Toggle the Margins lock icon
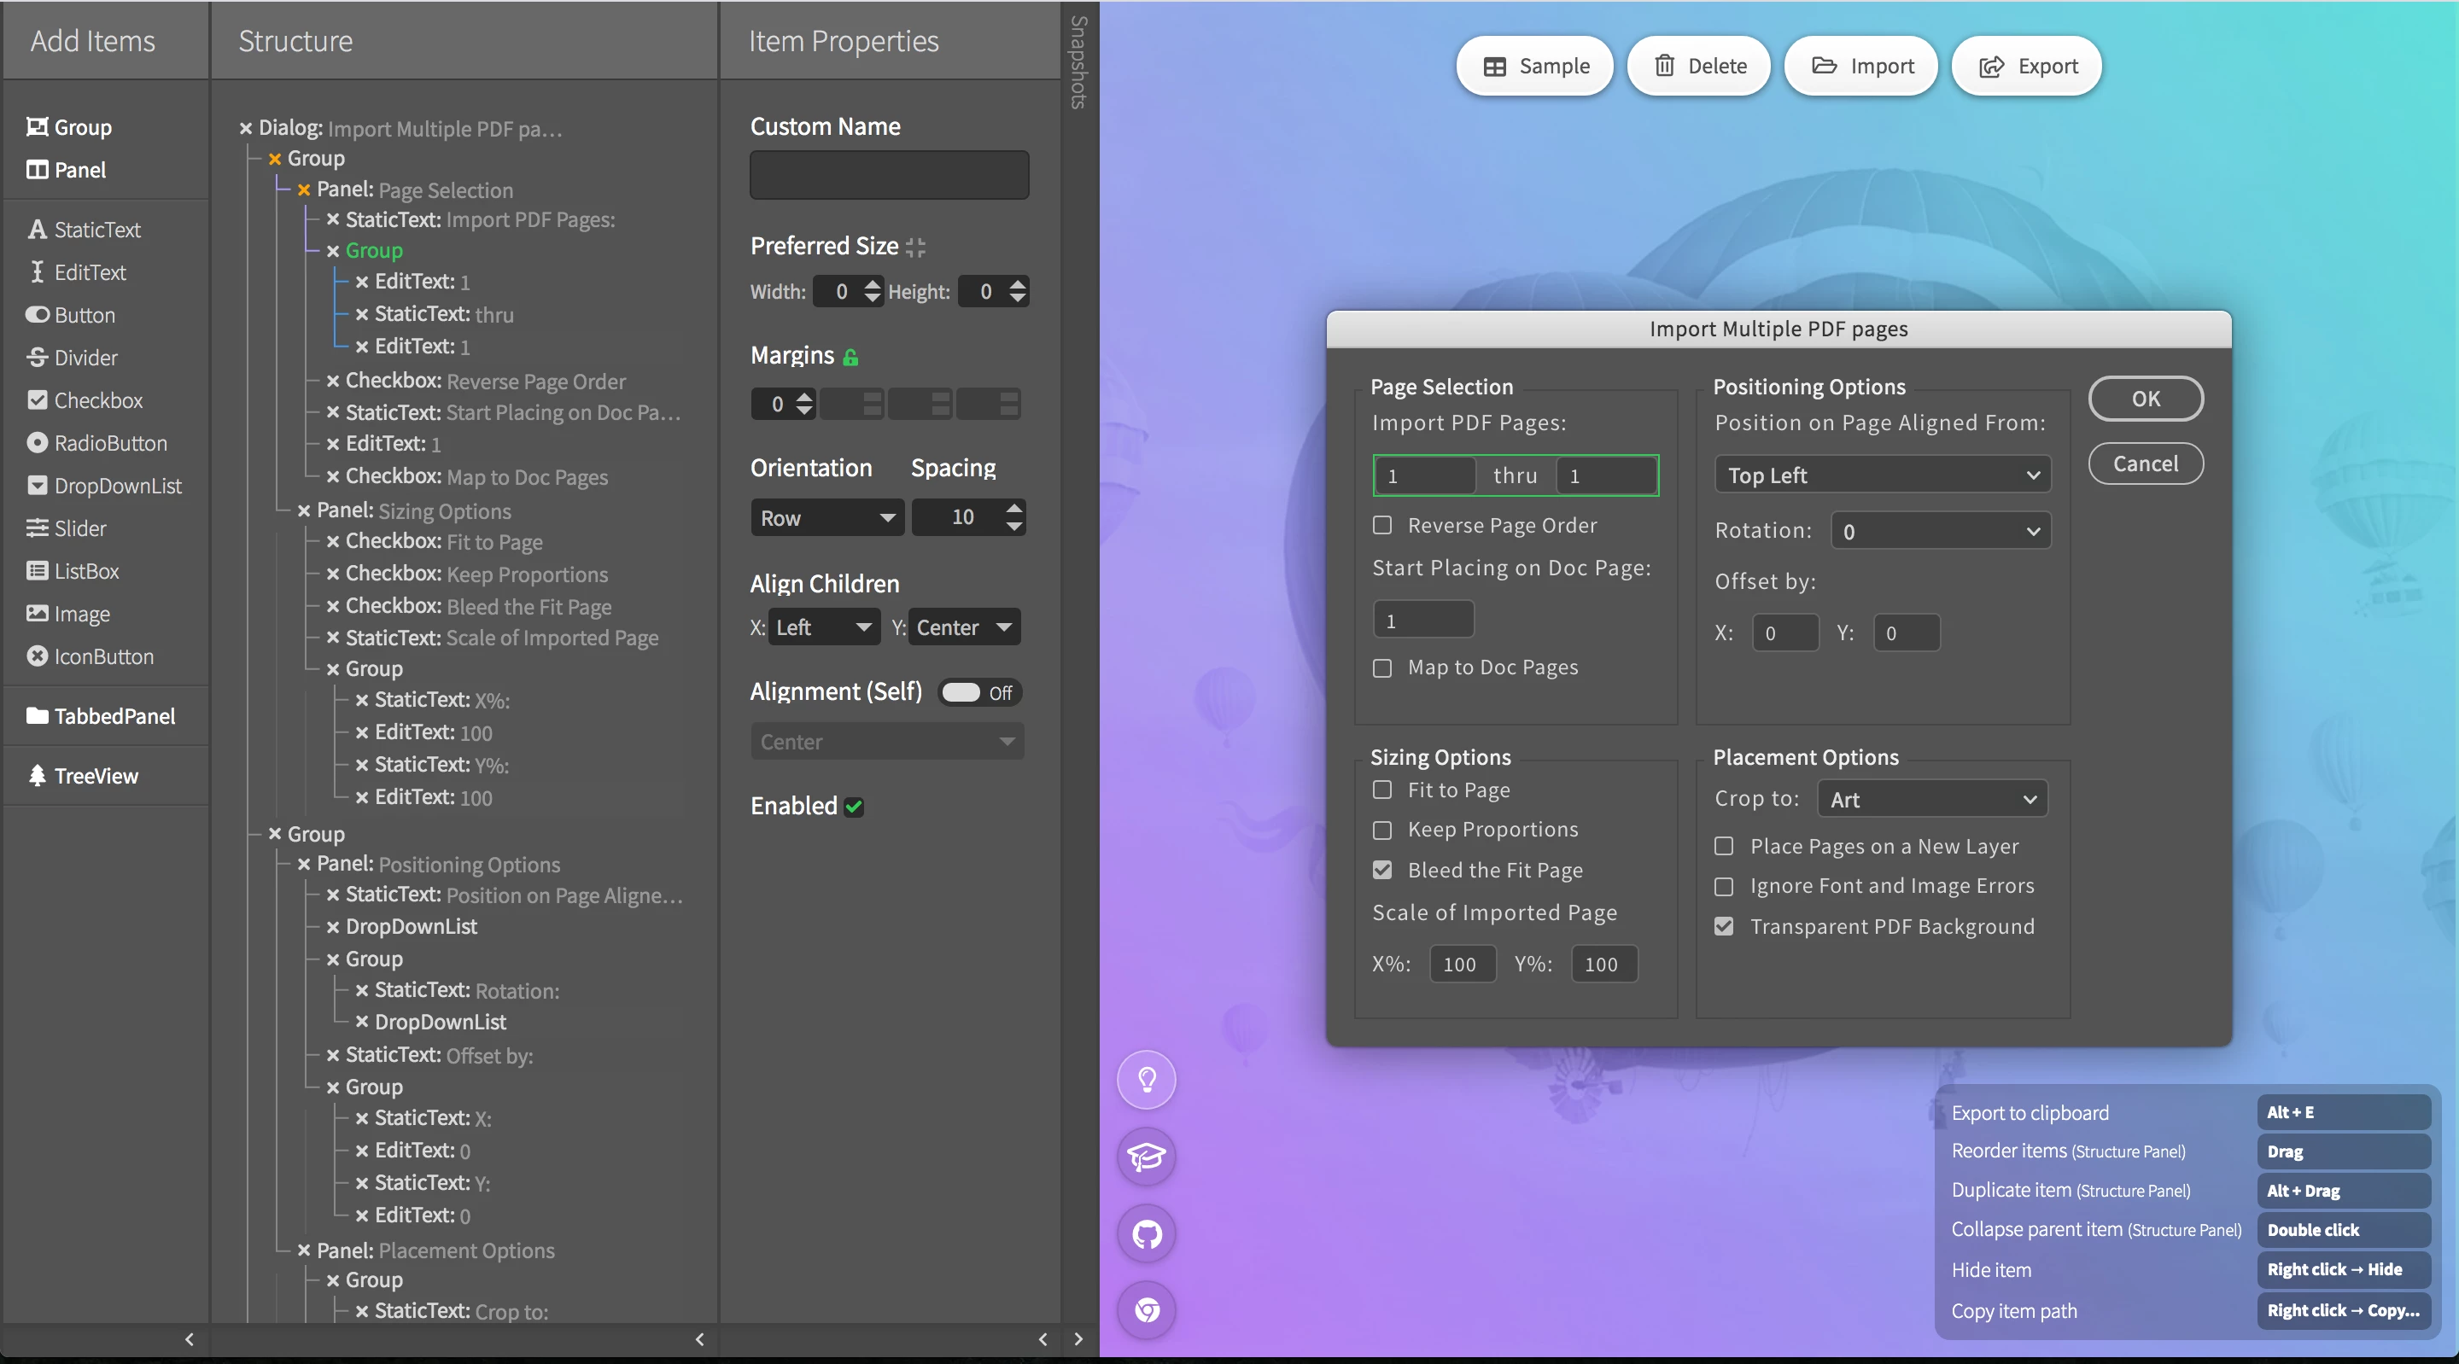 850,357
